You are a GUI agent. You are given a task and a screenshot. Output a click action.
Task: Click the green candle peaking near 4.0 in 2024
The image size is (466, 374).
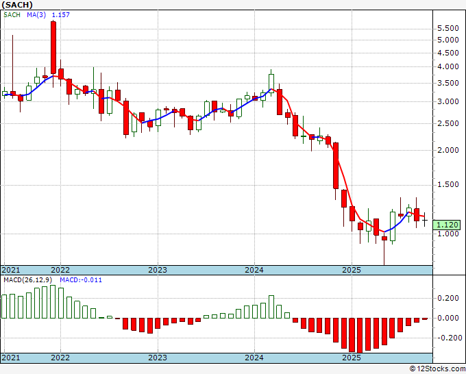point(271,84)
